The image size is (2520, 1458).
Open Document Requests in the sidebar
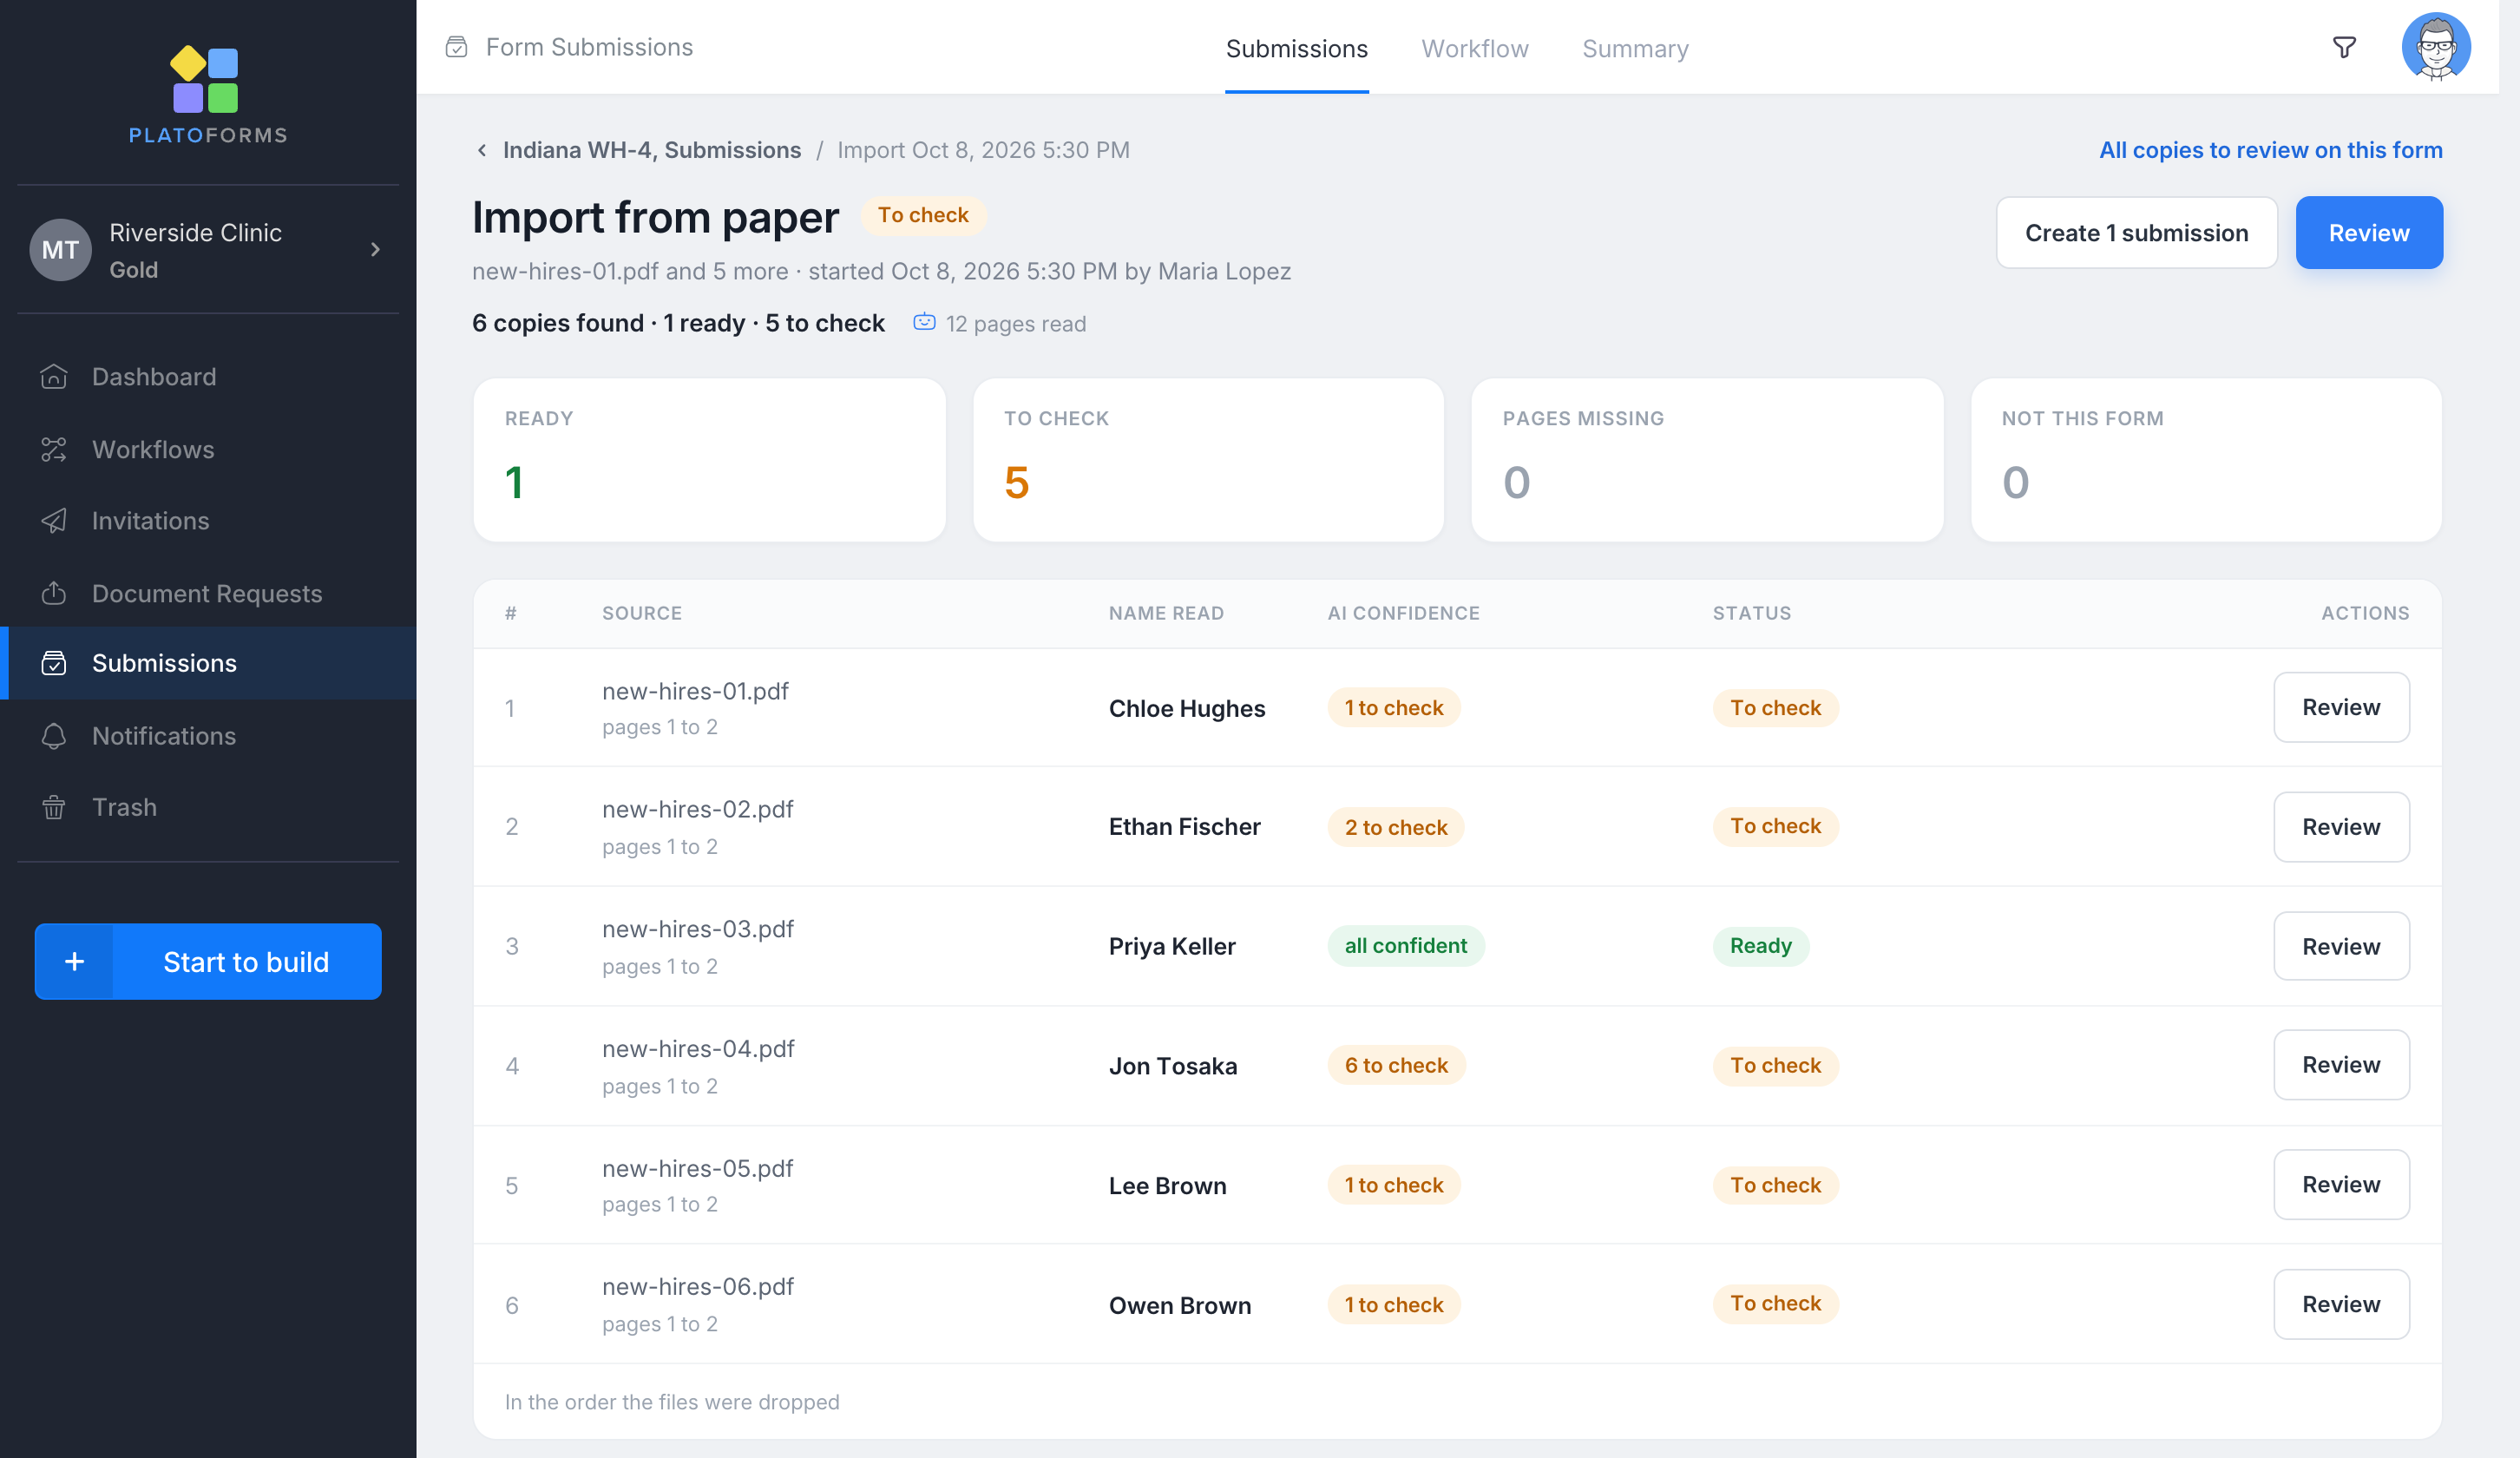point(208,593)
